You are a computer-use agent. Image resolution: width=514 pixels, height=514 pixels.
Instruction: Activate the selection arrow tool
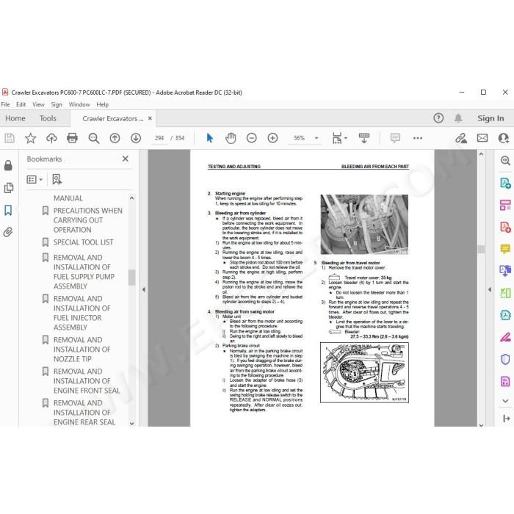point(210,138)
